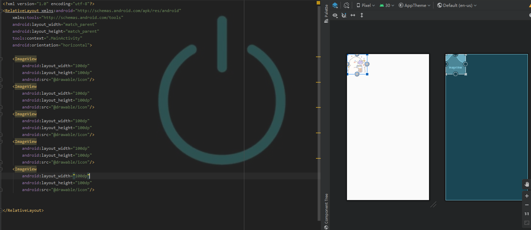Click bottom constraint handle of blueprint ImageView

pos(456,74)
